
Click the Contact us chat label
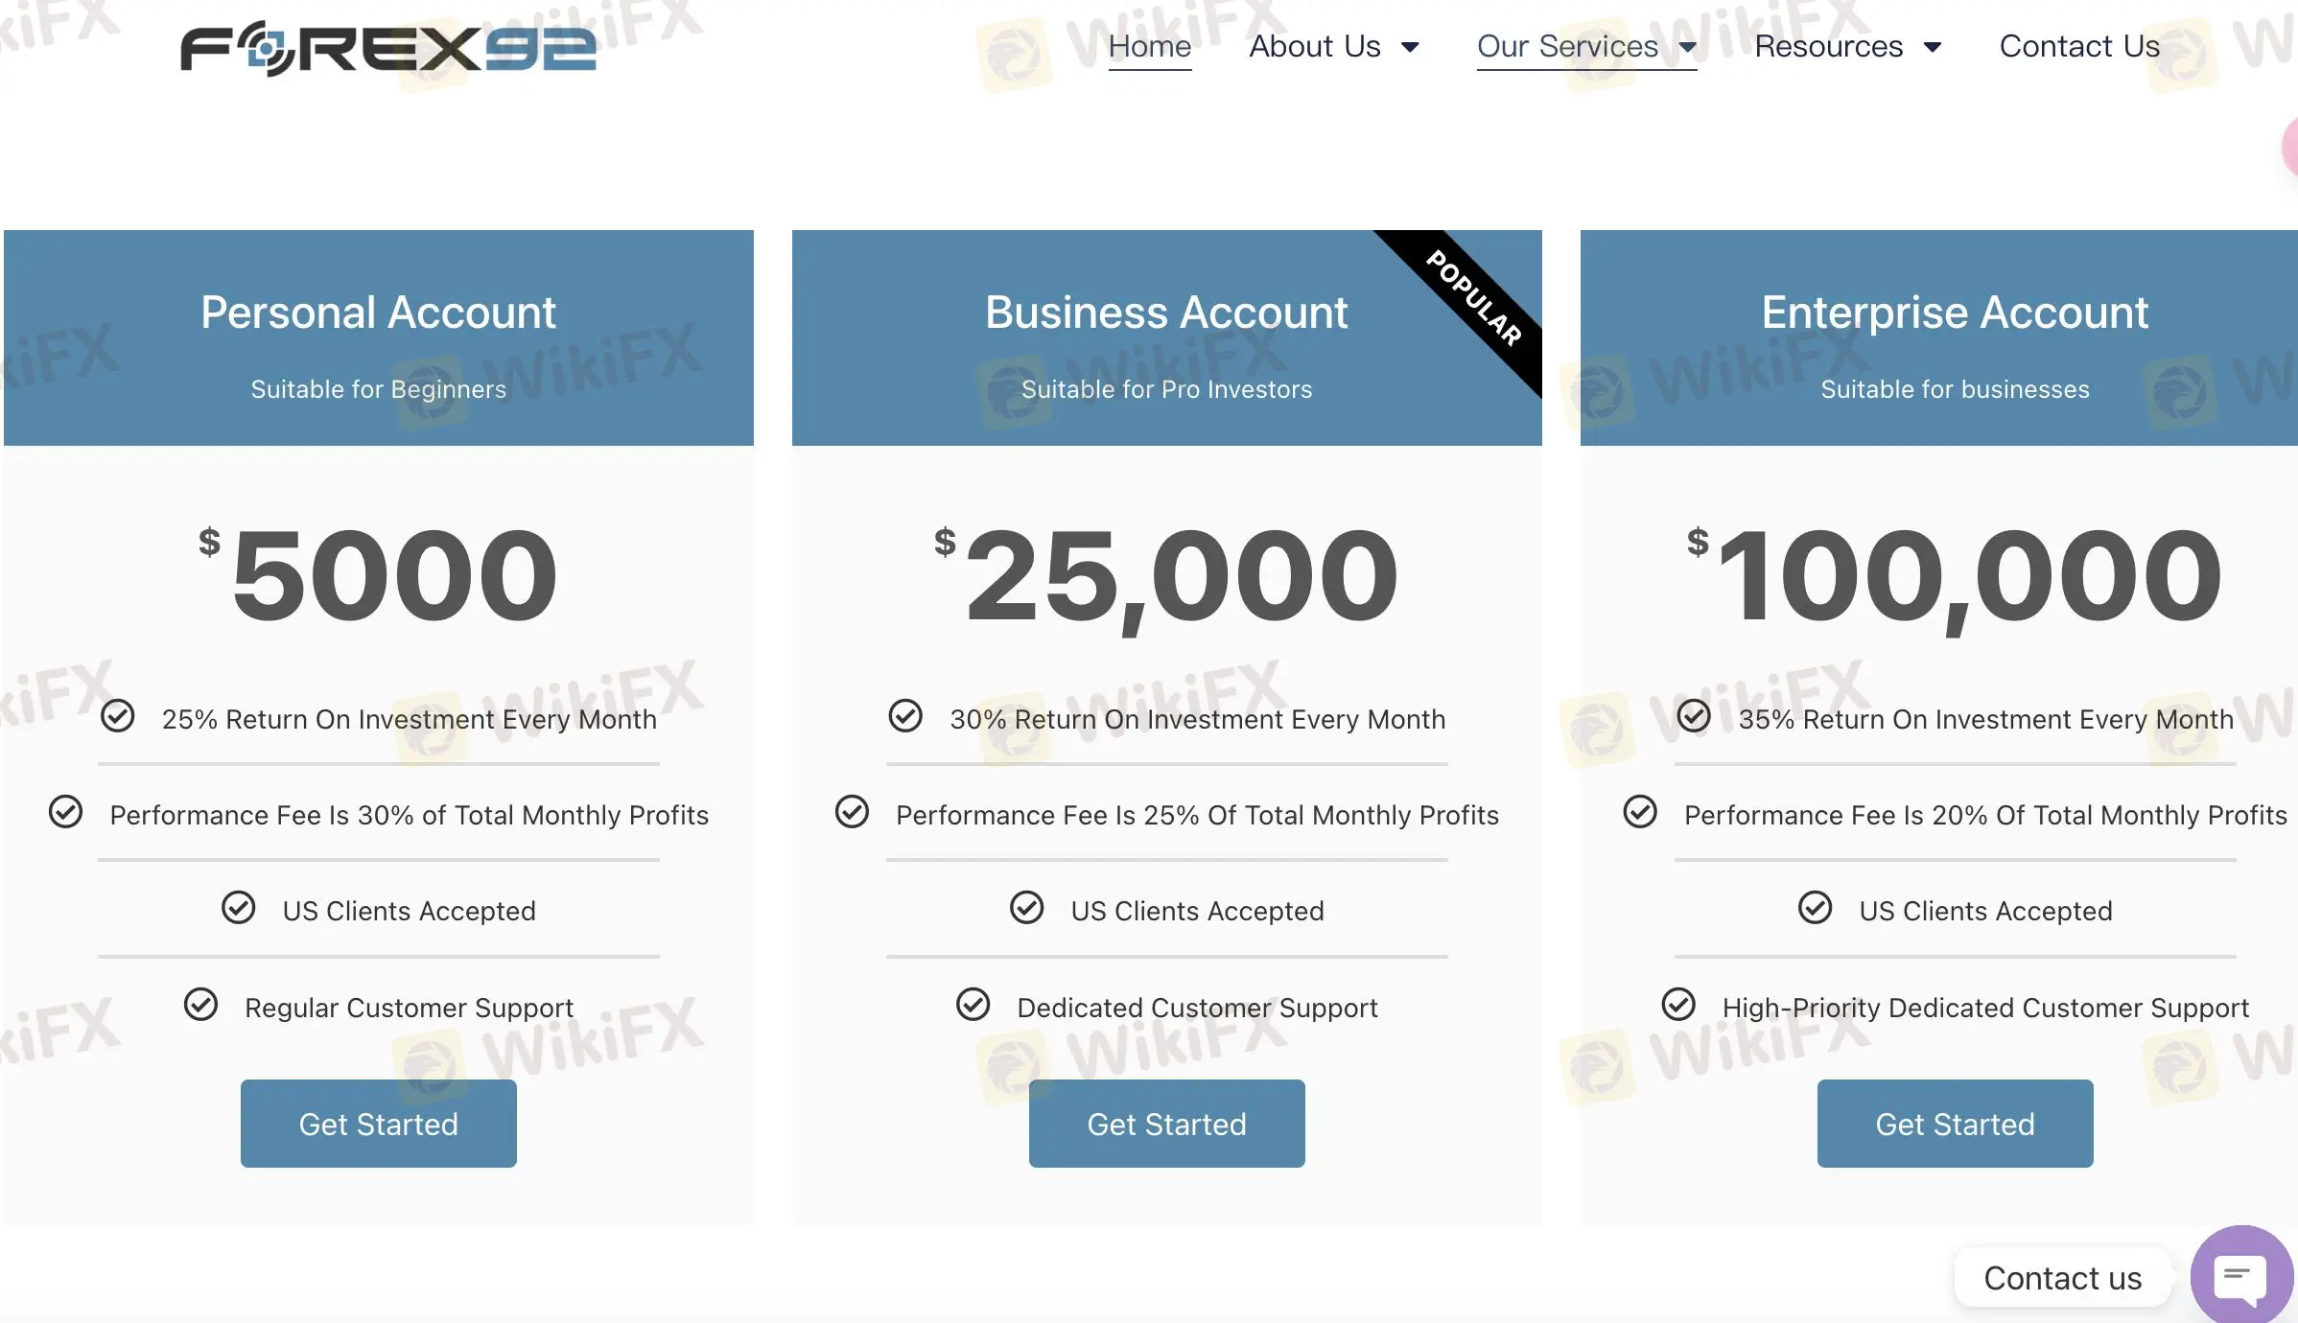click(x=2062, y=1278)
